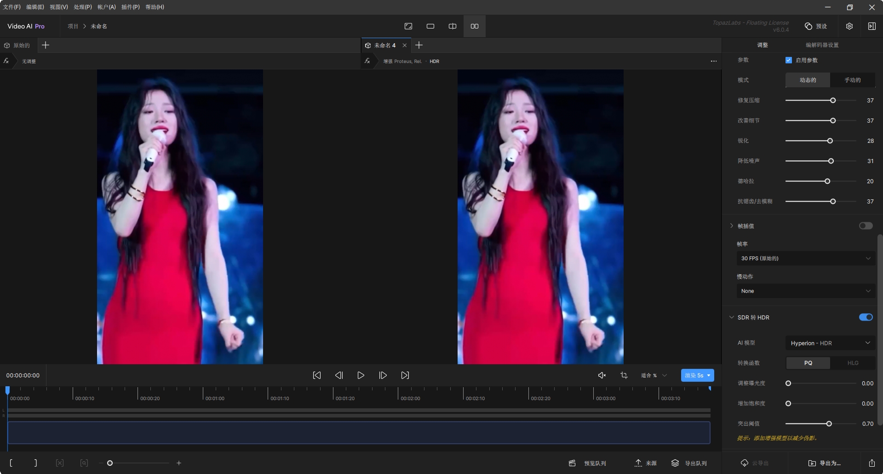Collapse SDR 转 HDR section chevron
Image resolution: width=883 pixels, height=474 pixels.
(732, 317)
